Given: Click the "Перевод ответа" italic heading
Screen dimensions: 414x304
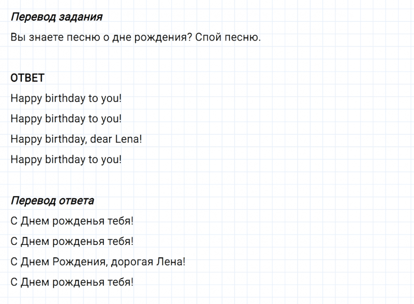Looking at the screenshot, I should click(x=52, y=201).
